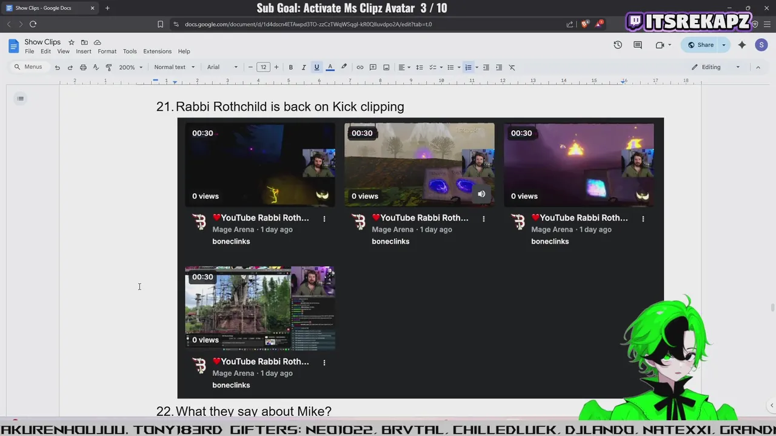This screenshot has height=436, width=776.
Task: Reload the page in the browser
Action: point(33,24)
